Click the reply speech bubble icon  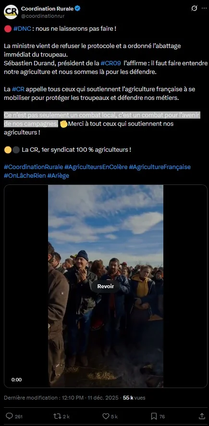pos(10,416)
